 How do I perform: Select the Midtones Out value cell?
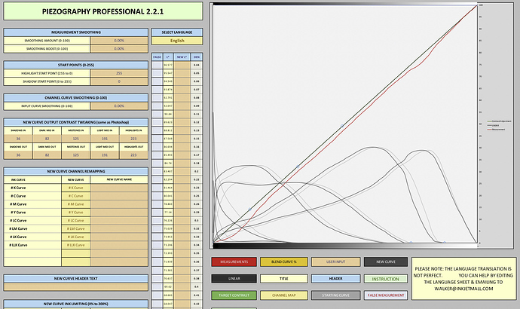(x=75, y=154)
